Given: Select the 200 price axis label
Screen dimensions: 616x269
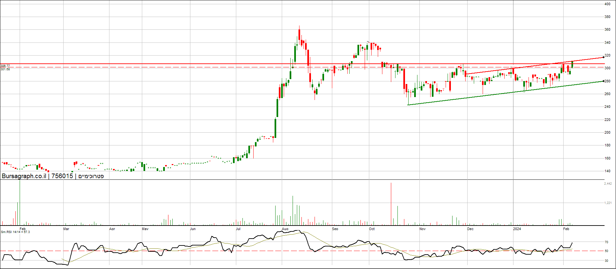Looking at the screenshot, I should click(607, 132).
